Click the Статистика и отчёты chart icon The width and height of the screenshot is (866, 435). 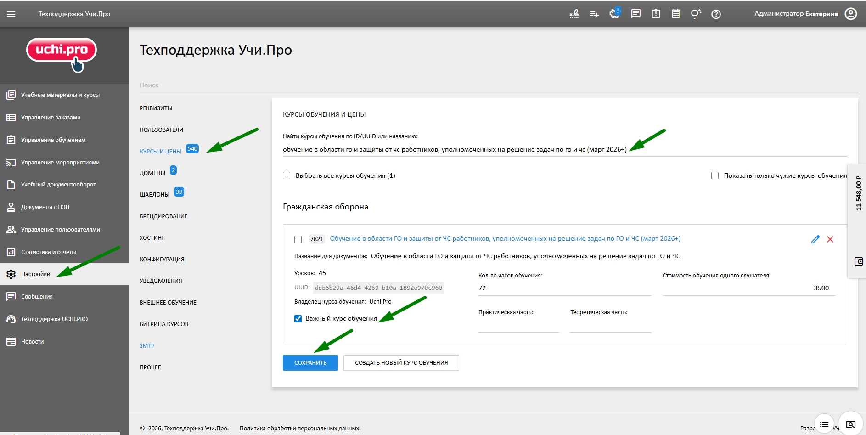(11, 252)
